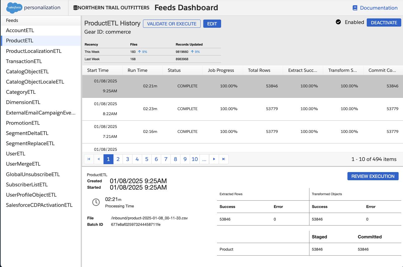Choose the SalesforceCDPActivationETL feed
Screen dimensions: 403x267
(x=41, y=205)
